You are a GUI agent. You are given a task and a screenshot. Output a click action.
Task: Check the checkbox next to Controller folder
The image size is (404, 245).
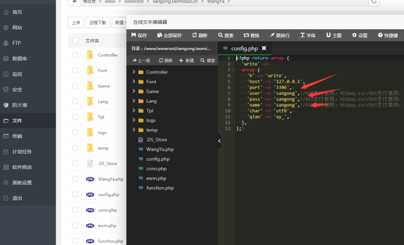75,55
